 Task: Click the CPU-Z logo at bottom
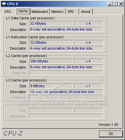pos(13,134)
